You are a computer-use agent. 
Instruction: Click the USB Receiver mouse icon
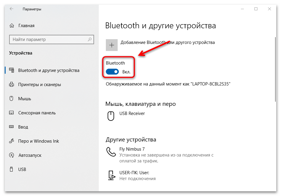point(111,116)
